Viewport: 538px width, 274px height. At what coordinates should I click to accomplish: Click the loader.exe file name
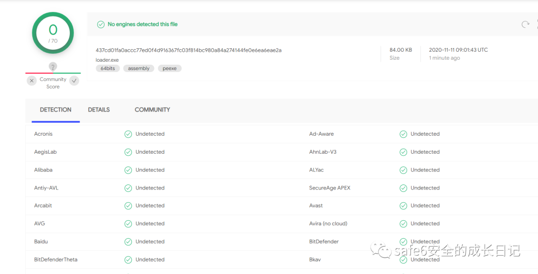107,60
